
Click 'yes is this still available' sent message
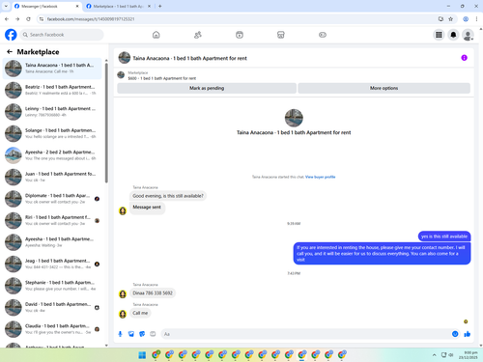[444, 237]
